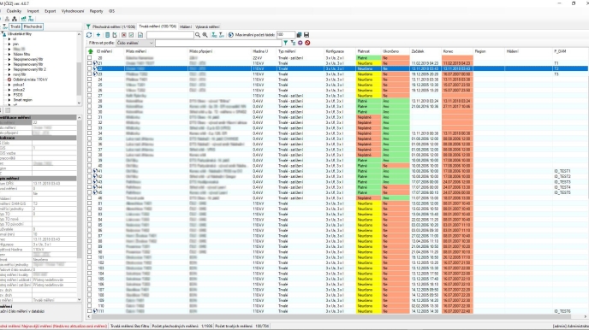The image size is (589, 330).
Task: Tick the checkbox for row 101
Action: 89,257
